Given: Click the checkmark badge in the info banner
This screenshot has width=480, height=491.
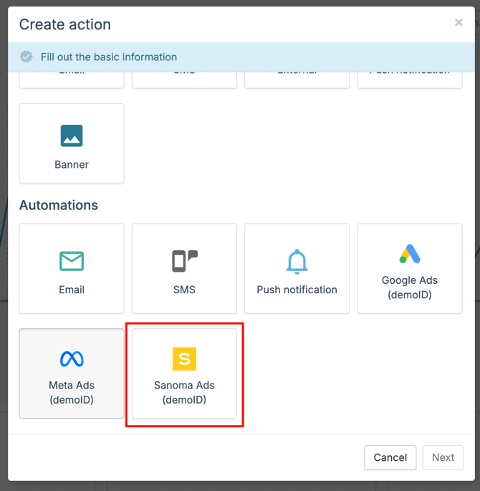Looking at the screenshot, I should tap(27, 57).
